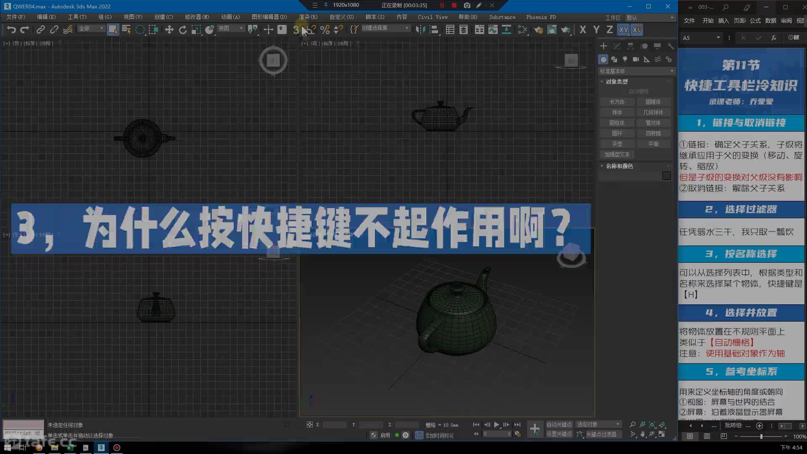Activate the Select and Rotate tool
Image resolution: width=807 pixels, height=454 pixels.
[x=182, y=29]
